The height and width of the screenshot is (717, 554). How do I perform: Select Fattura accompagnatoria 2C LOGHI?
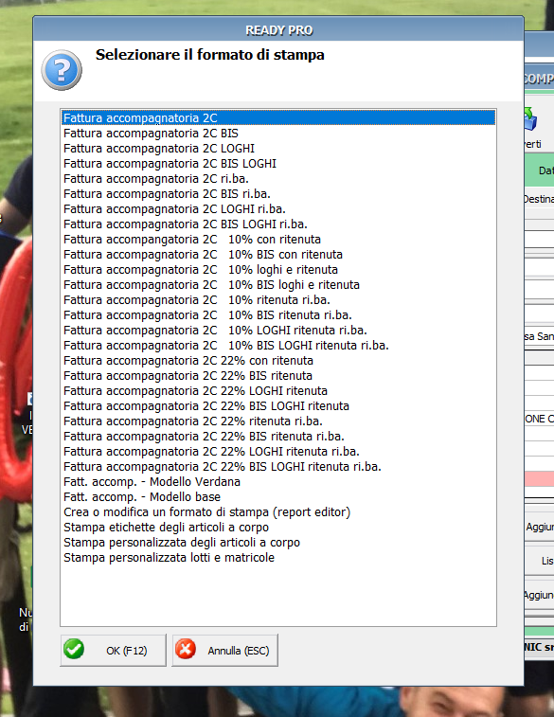coord(278,148)
